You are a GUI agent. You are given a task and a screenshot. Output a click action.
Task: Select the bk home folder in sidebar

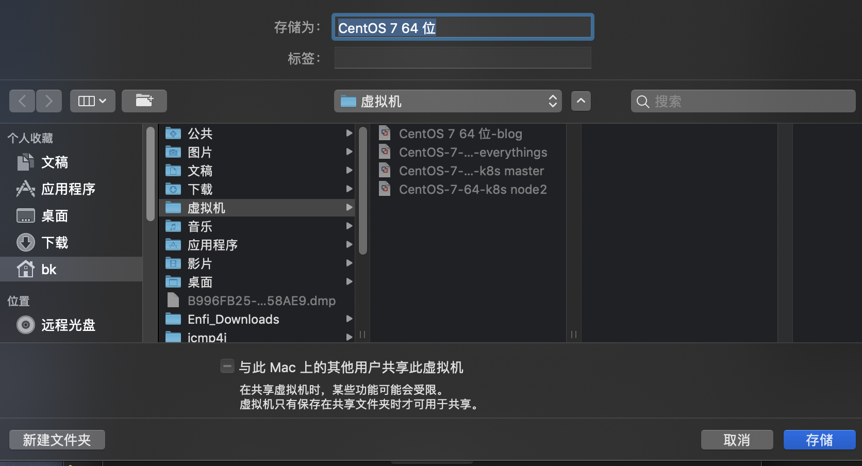click(71, 270)
